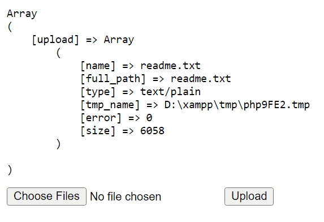The height and width of the screenshot is (222, 324).
Task: Click the Choose Files button
Action: click(x=46, y=197)
